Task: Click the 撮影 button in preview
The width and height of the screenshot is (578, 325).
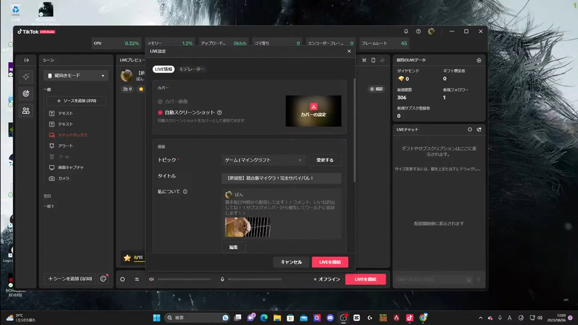Action: [376, 89]
